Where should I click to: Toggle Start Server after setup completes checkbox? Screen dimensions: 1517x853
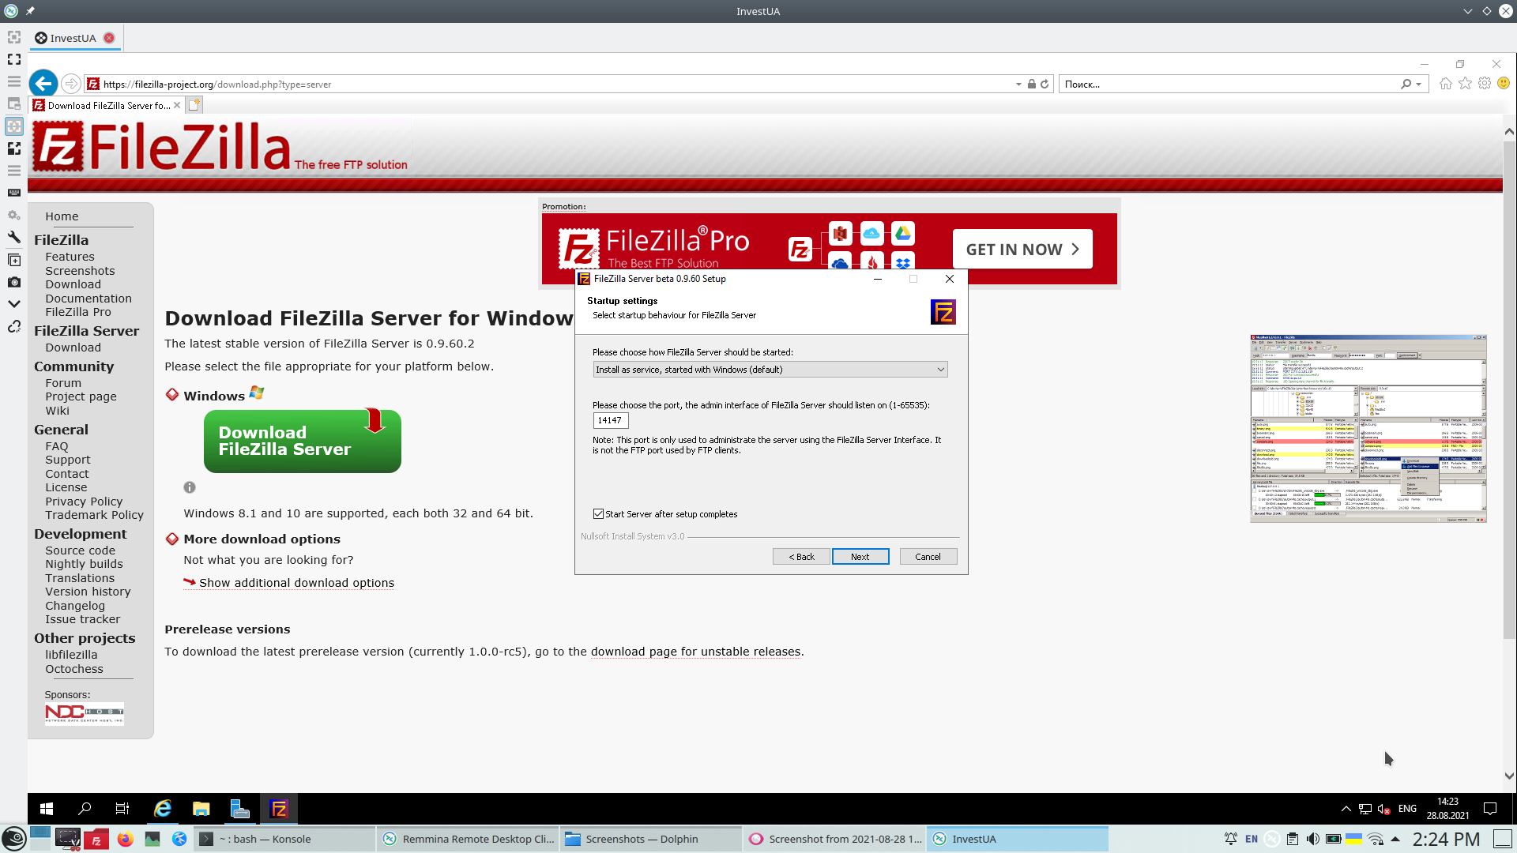click(x=599, y=514)
